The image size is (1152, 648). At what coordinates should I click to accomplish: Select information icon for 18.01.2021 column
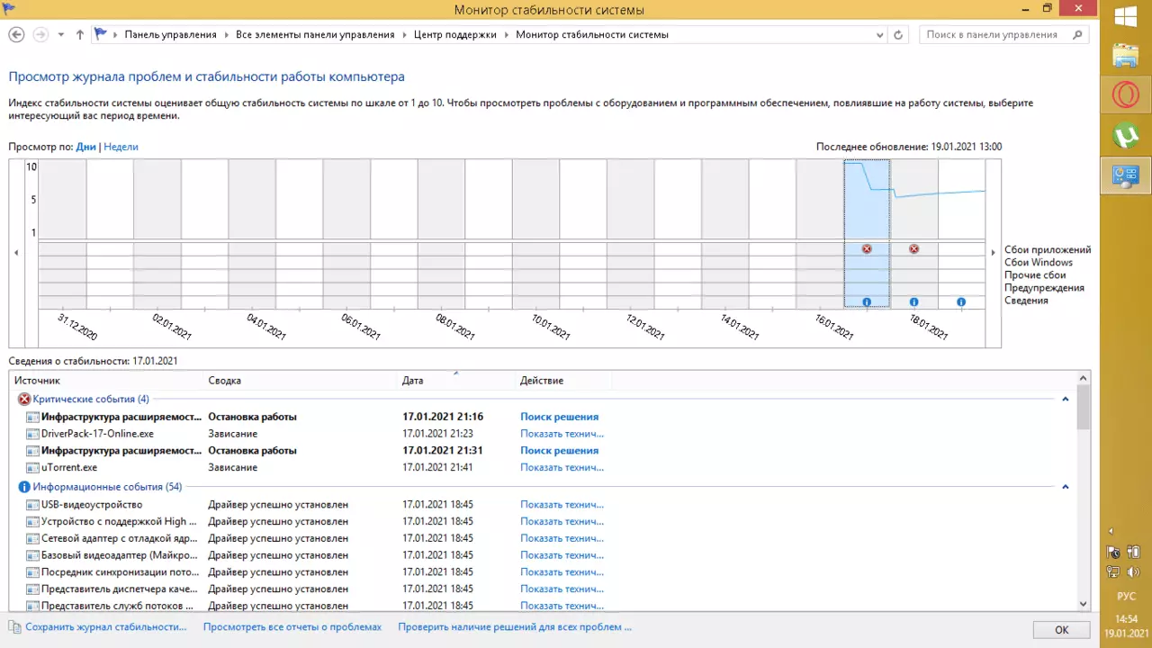point(913,302)
